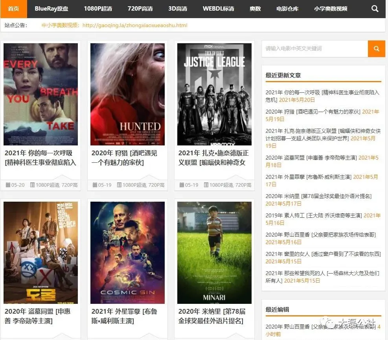Viewport: 388px width, 340px height.
Task: Open title 2021年 你的每一次呼吸 under the poster
Action: (40, 158)
